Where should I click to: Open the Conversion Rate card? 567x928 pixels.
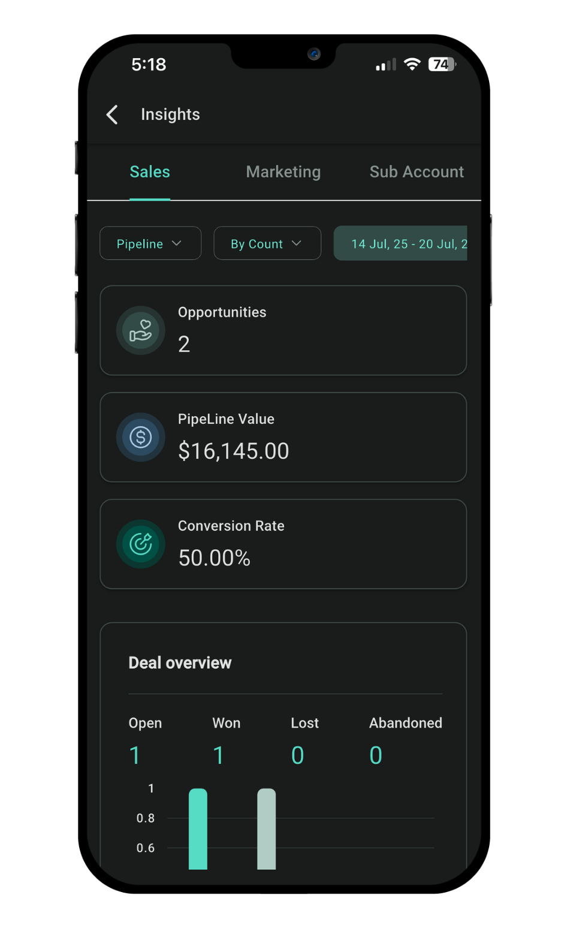(x=283, y=544)
